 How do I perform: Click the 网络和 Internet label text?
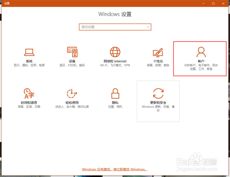pyautogui.click(x=115, y=61)
